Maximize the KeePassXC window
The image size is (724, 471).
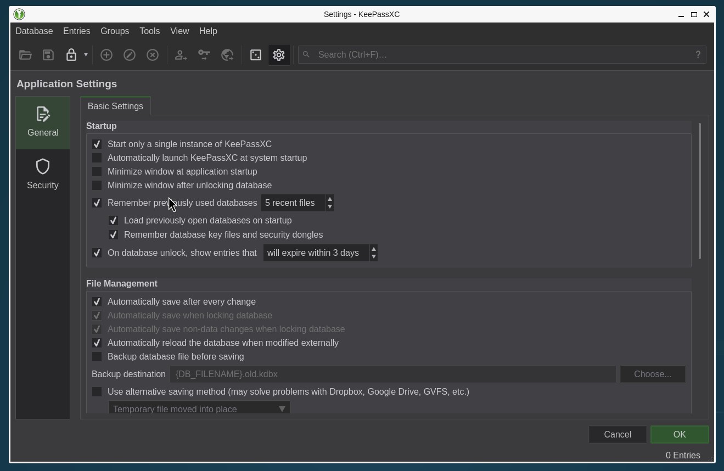tap(694, 14)
